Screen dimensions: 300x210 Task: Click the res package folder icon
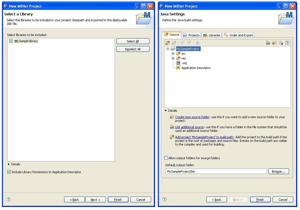point(178,58)
